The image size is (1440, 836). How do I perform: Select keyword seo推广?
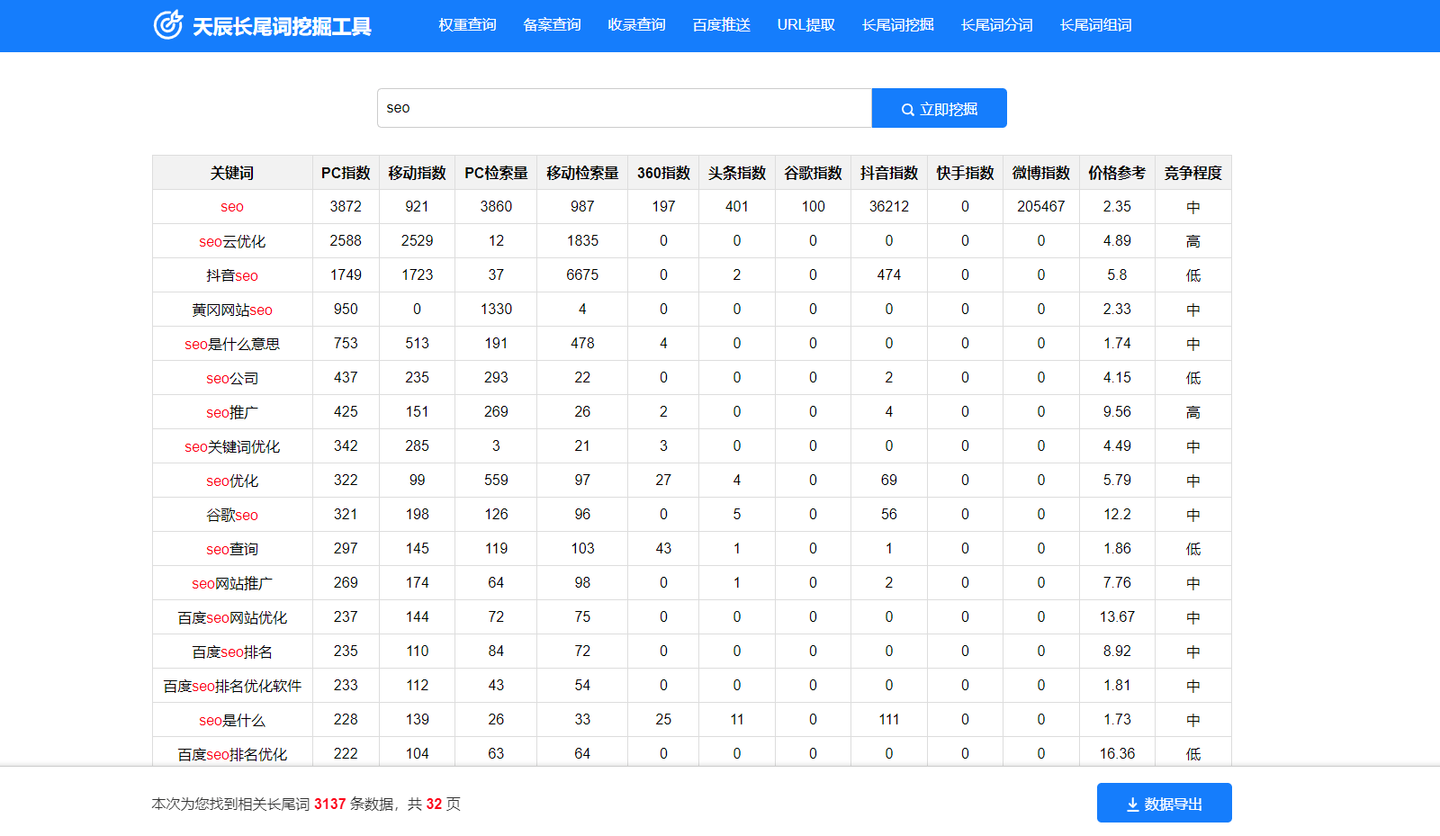tap(232, 412)
